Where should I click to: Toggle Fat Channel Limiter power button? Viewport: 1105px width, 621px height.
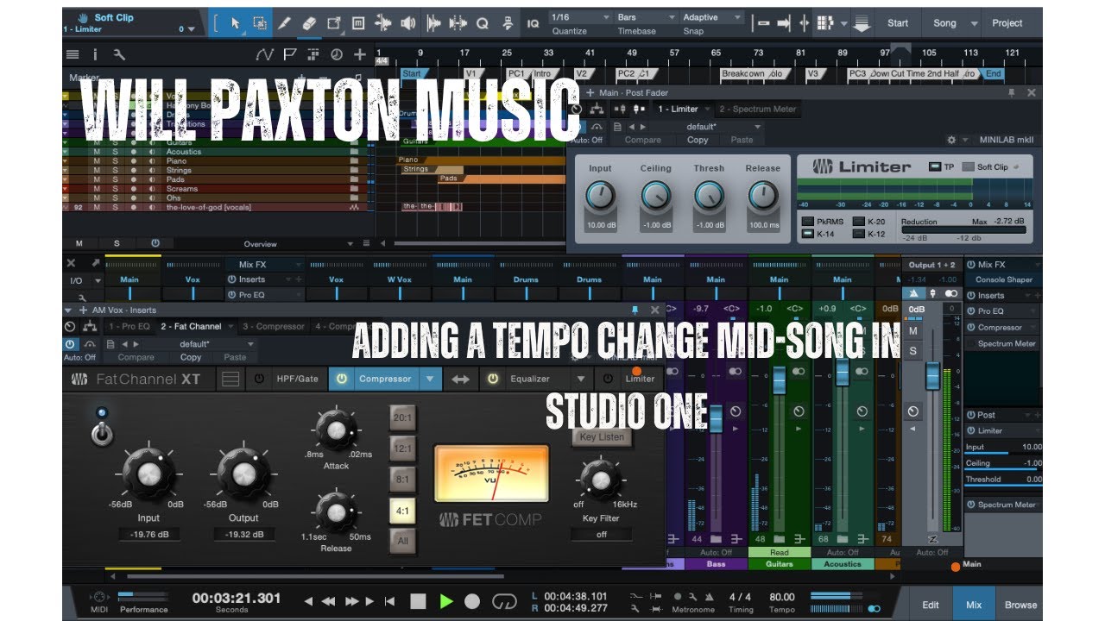pyautogui.click(x=608, y=379)
